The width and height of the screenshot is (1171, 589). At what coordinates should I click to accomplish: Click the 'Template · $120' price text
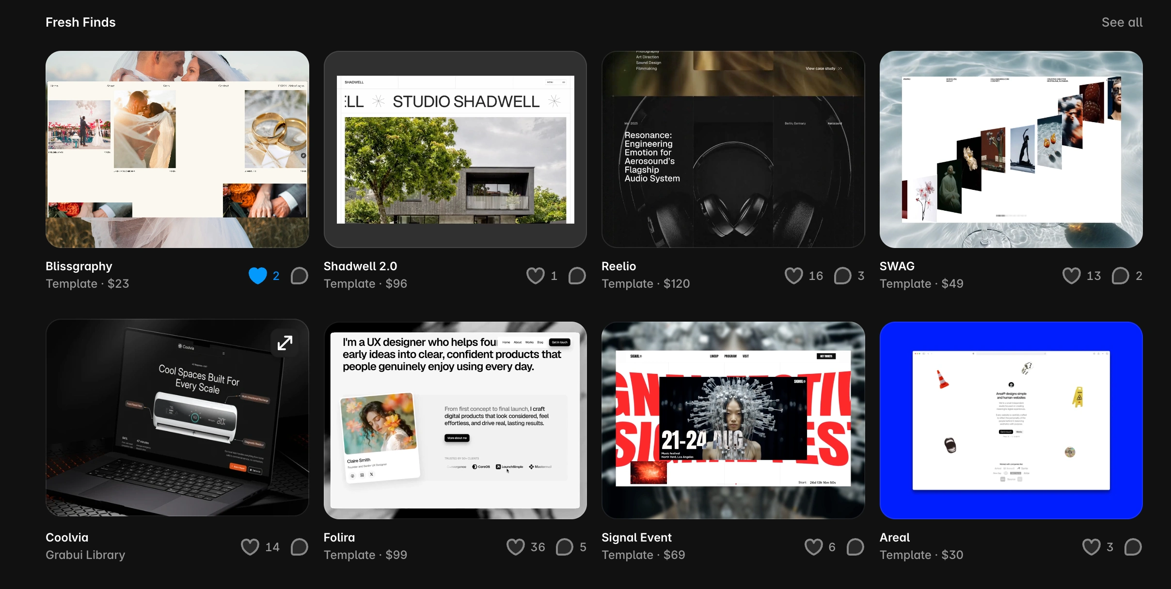646,284
